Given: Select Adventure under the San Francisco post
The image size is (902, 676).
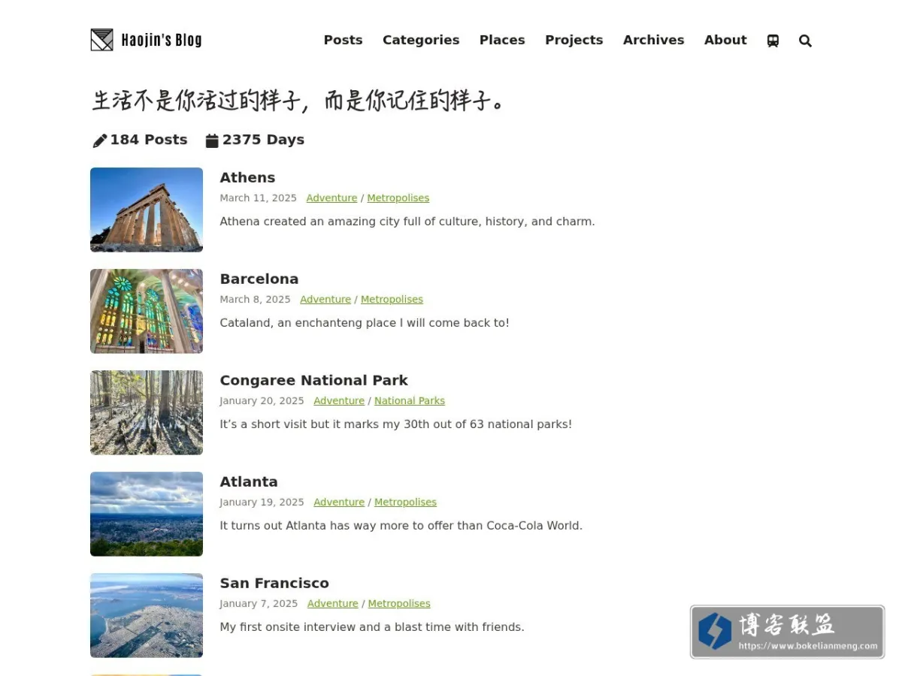Looking at the screenshot, I should (333, 604).
